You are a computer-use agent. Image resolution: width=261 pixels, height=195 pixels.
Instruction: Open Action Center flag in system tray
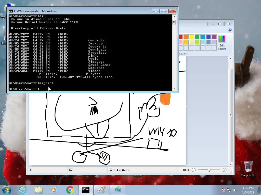click(223, 190)
